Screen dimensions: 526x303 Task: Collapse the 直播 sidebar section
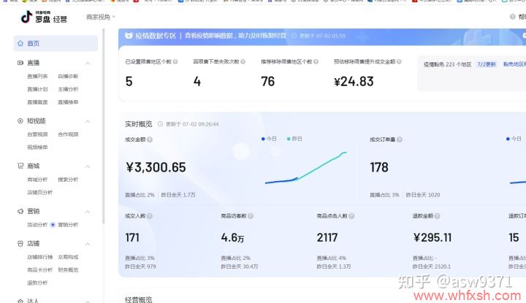[x=88, y=63]
